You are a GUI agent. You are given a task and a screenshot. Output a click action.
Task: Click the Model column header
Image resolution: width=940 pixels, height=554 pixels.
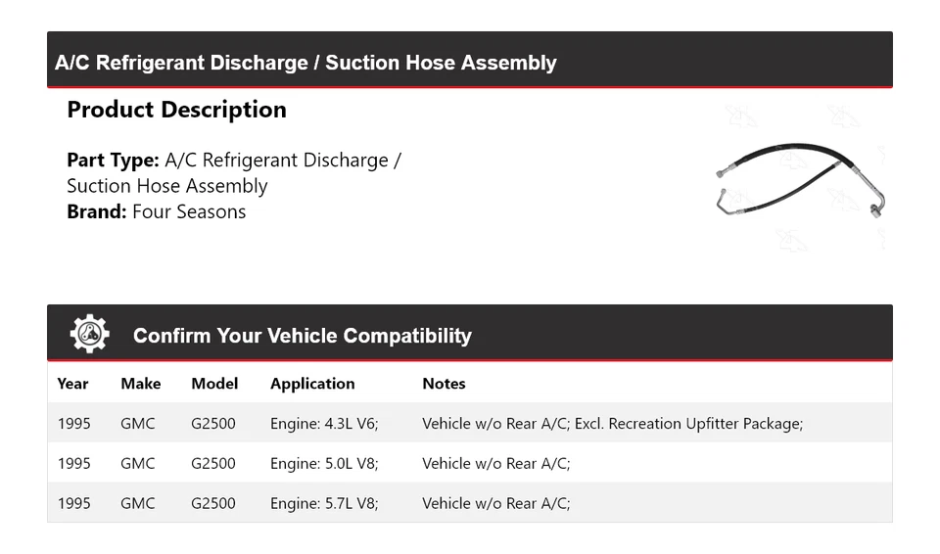[x=214, y=384]
